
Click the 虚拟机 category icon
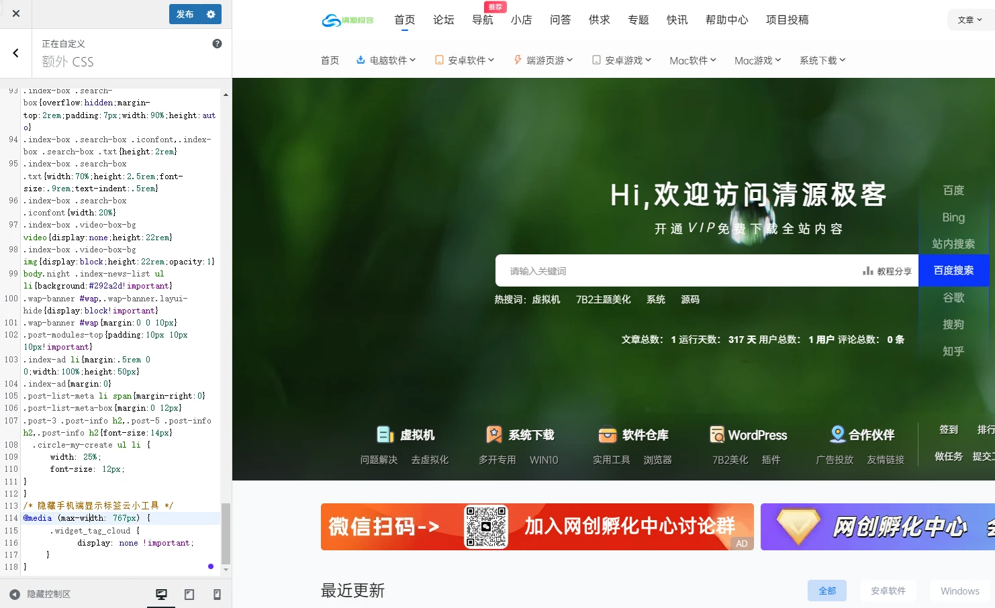(385, 435)
